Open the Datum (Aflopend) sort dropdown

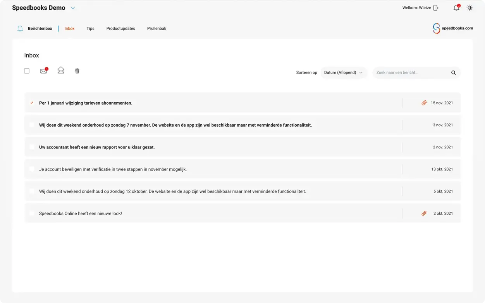point(343,72)
